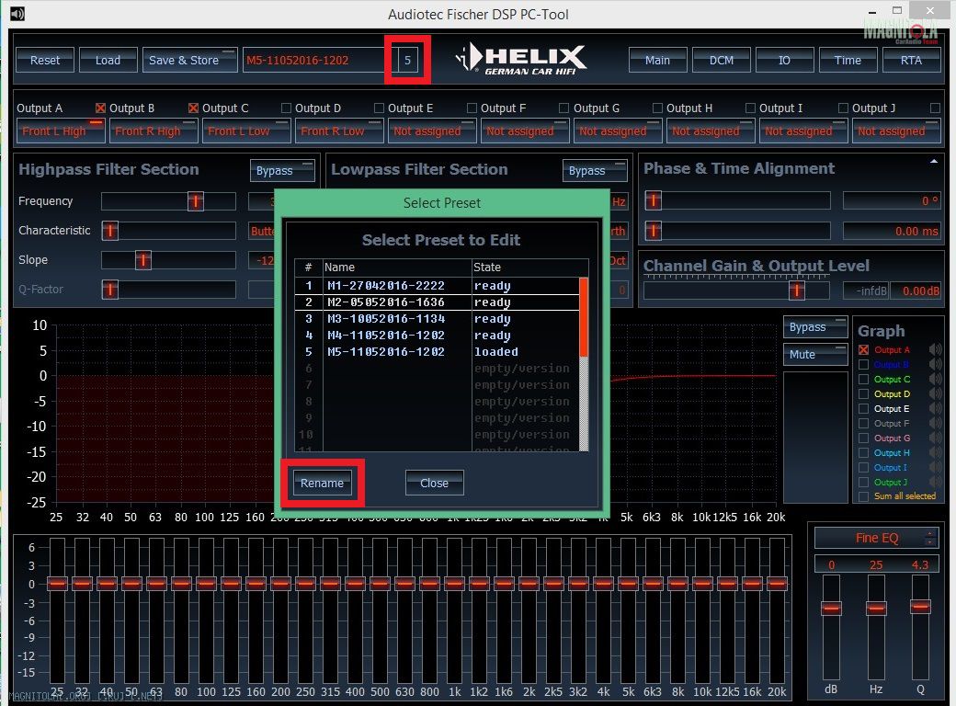Switch to the DCM tab
This screenshot has width=956, height=706.
[x=722, y=60]
